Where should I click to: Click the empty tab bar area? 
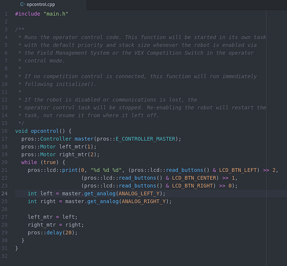pos(187,5)
